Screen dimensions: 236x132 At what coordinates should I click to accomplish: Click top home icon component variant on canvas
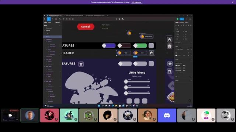click(x=170, y=40)
